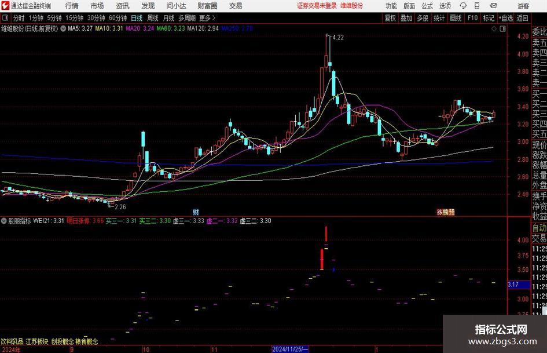
Task: Expand the 股朋指标 indicator circle arrow
Action: point(4,221)
